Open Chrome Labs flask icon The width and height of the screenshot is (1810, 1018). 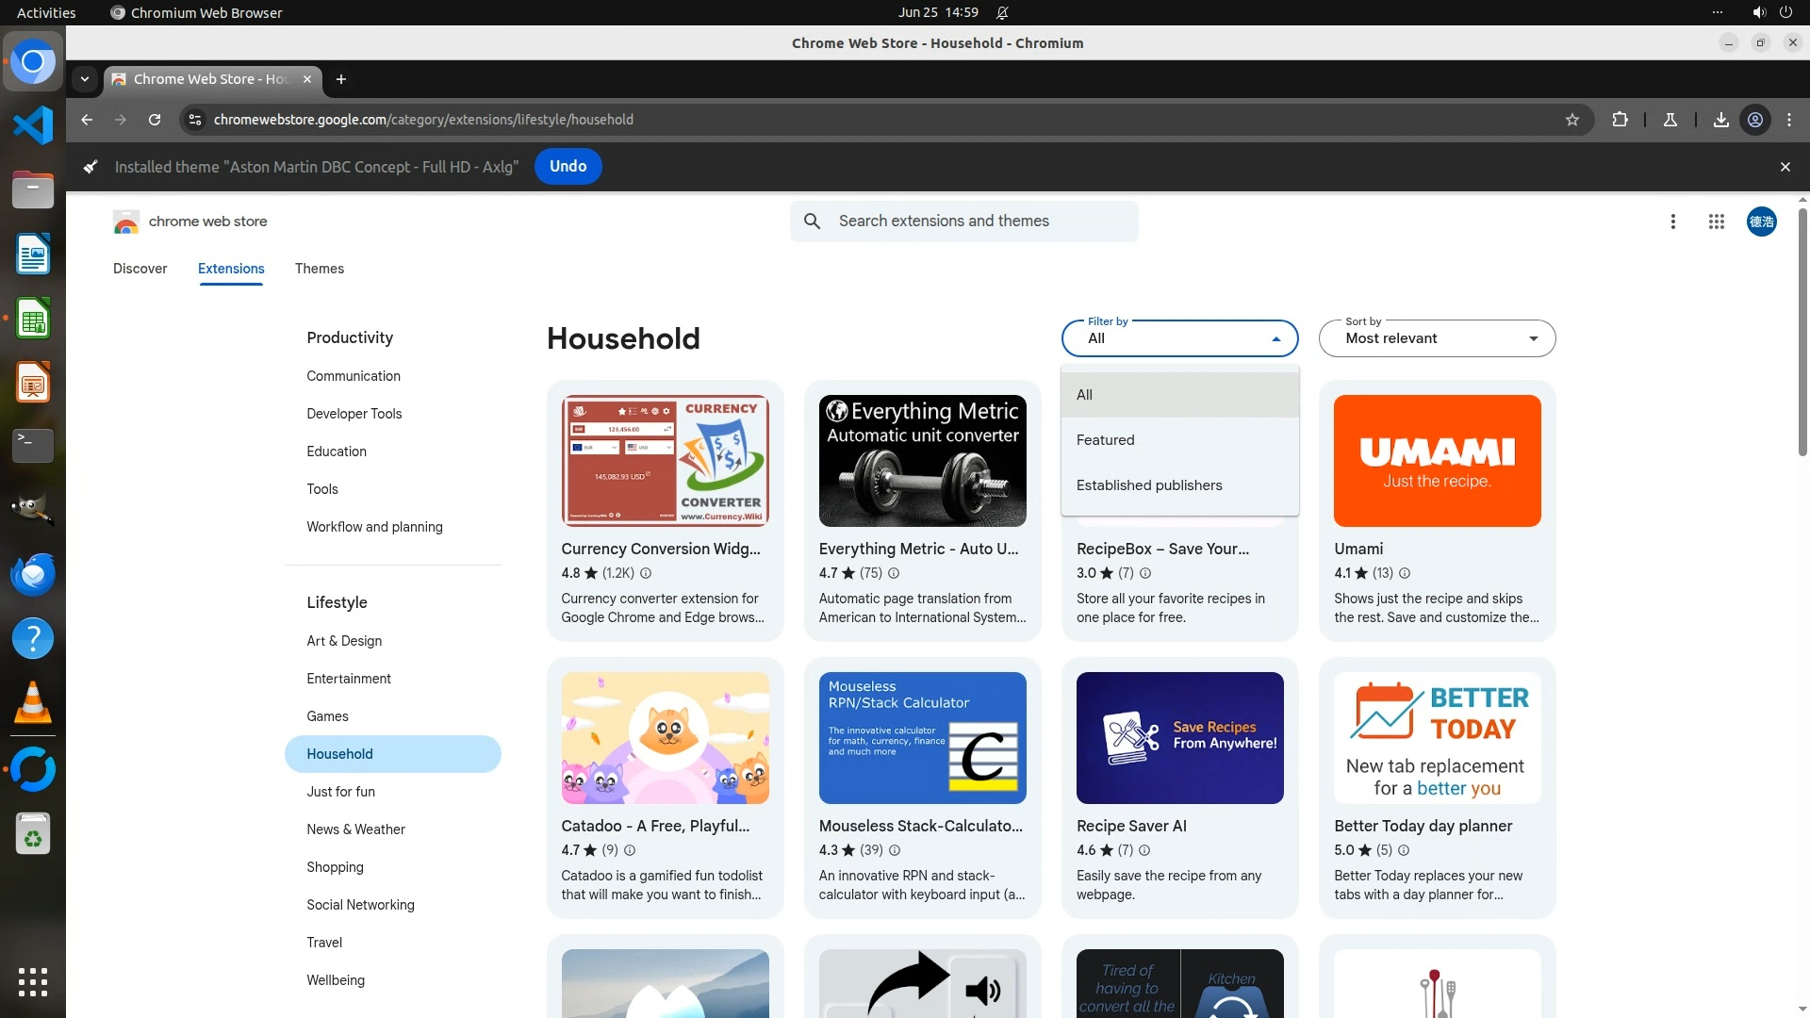pyautogui.click(x=1670, y=120)
